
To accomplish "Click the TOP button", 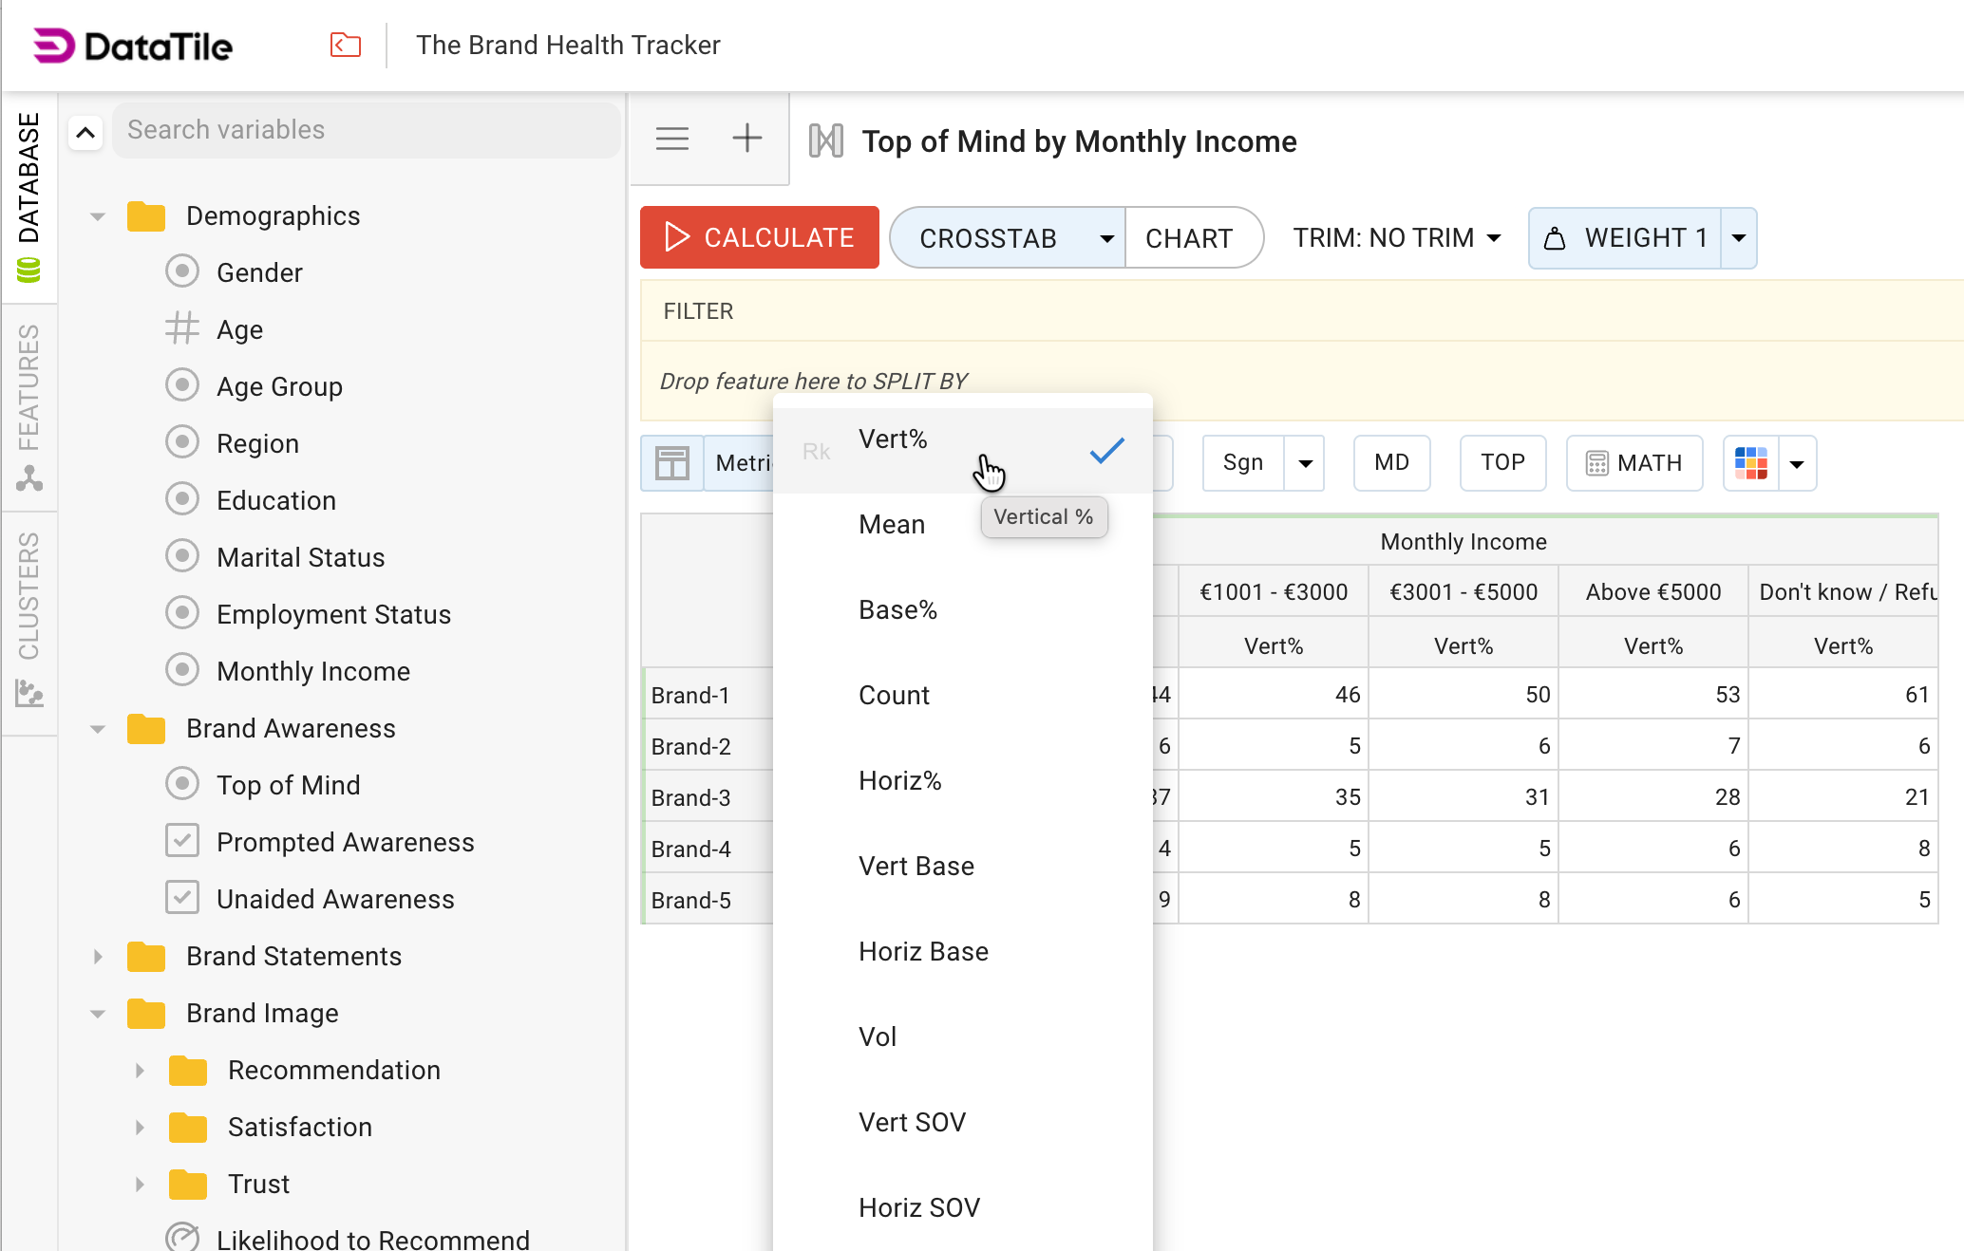I will pyautogui.click(x=1502, y=463).
